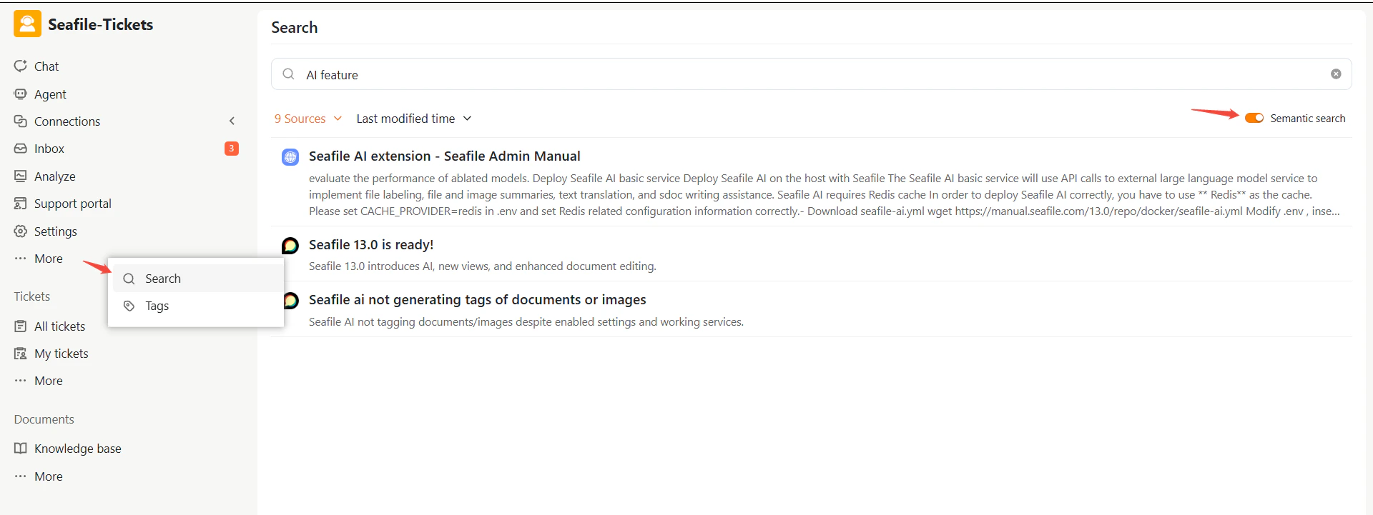This screenshot has height=515, width=1373.
Task: Open Support portal
Action: coord(73,204)
